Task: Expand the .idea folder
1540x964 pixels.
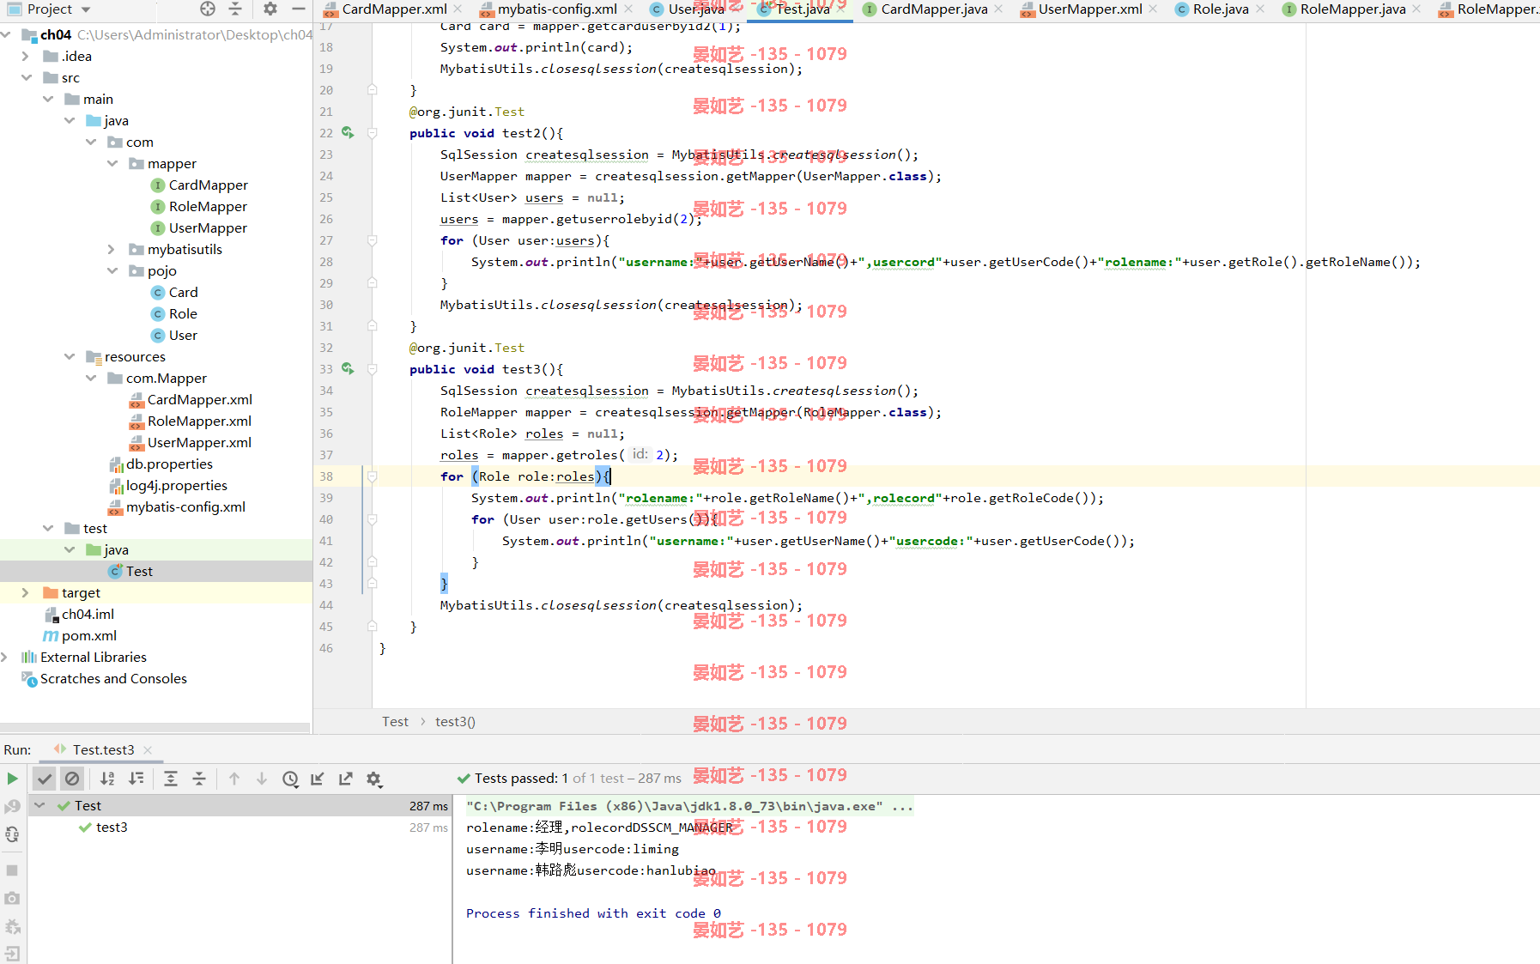Action: 26,56
